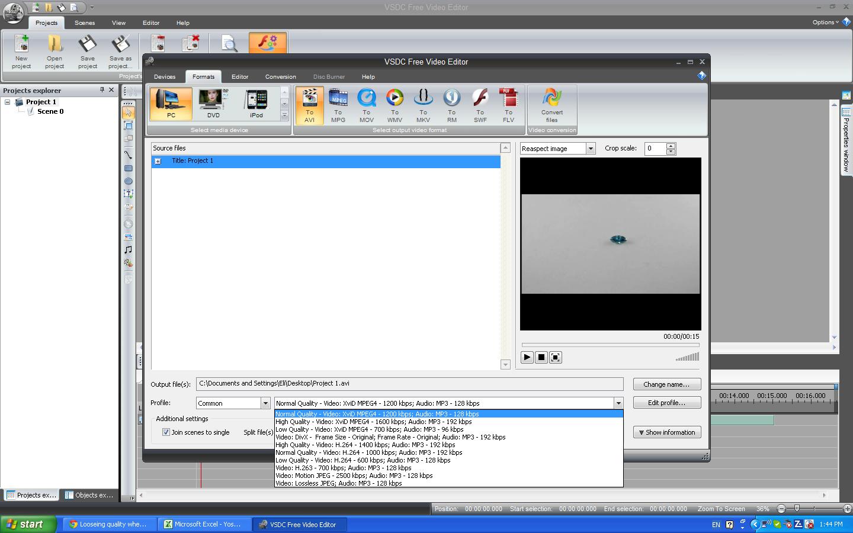The width and height of the screenshot is (853, 533).
Task: Click the Convert files icon
Action: point(551,105)
